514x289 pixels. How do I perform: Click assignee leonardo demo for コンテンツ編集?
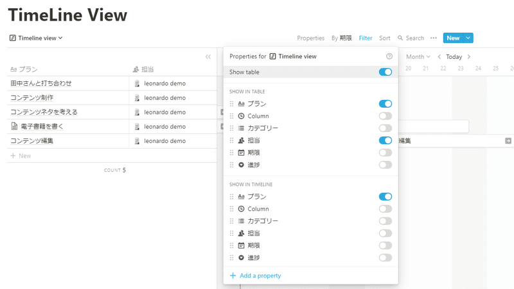pos(160,141)
